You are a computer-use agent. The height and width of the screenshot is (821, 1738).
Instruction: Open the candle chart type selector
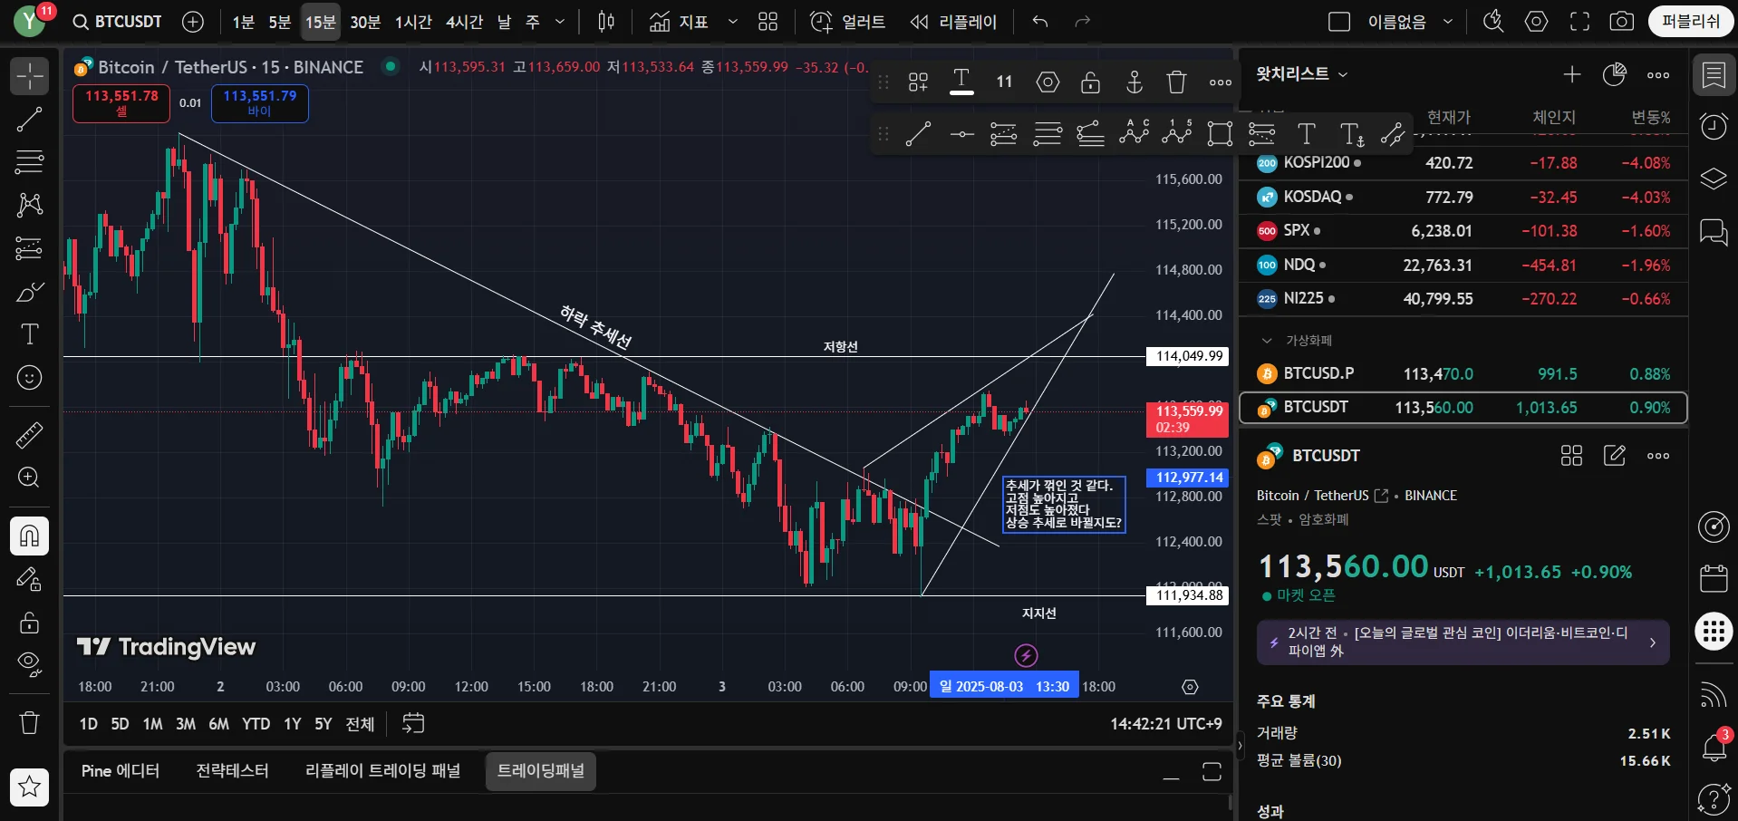click(x=606, y=22)
